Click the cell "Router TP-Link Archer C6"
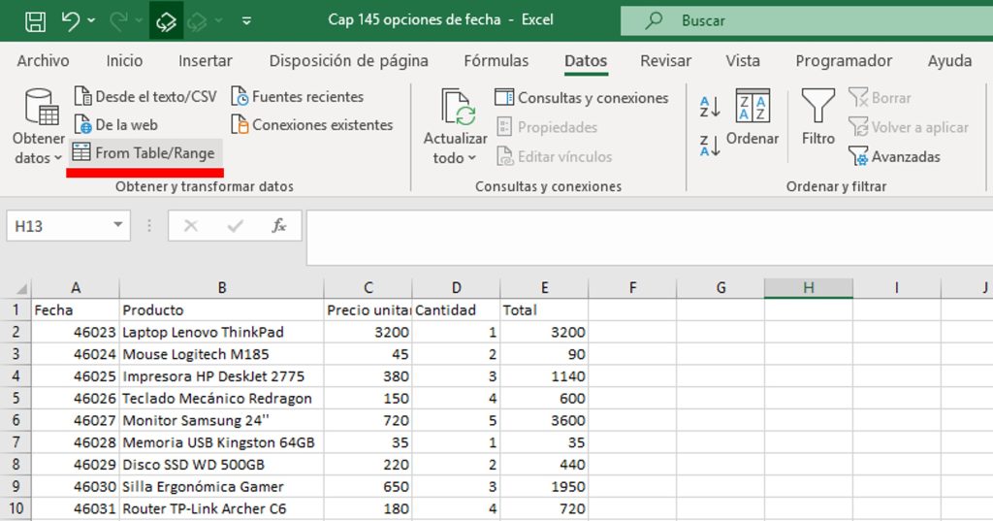Screen dimensions: 993x521 tap(222, 508)
